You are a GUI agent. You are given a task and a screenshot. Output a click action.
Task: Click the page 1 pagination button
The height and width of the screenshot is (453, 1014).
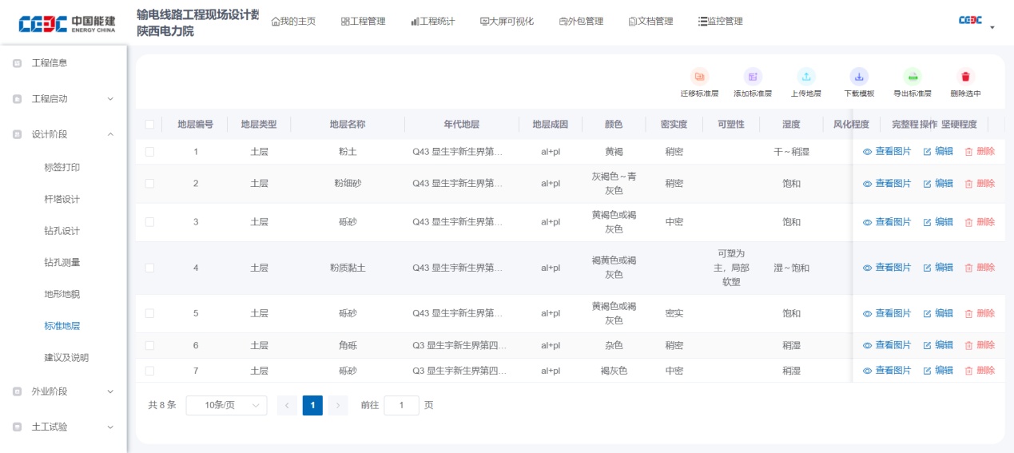(x=312, y=405)
